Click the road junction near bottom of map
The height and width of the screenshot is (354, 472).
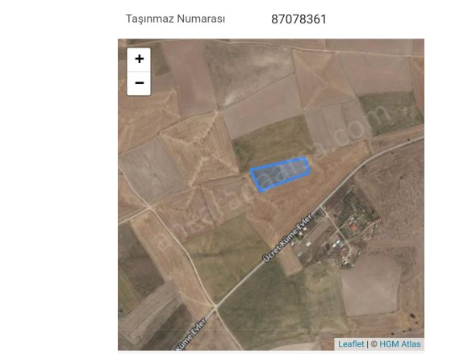pyautogui.click(x=215, y=306)
